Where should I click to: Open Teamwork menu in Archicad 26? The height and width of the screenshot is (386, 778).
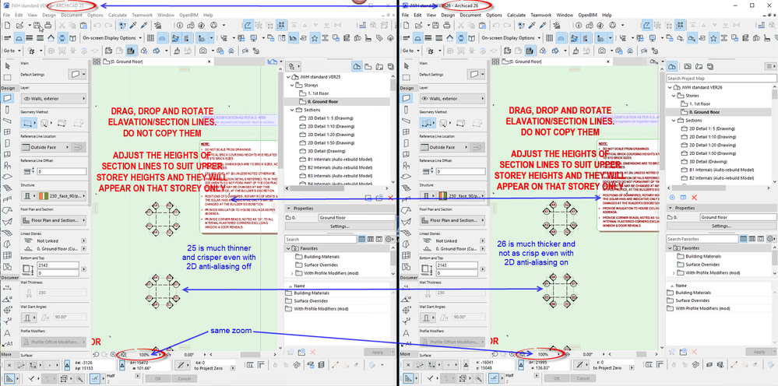(540, 15)
